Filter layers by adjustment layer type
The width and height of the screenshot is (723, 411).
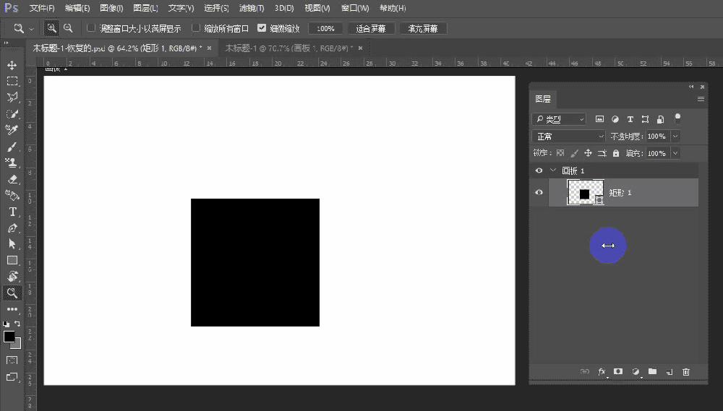pyautogui.click(x=615, y=119)
